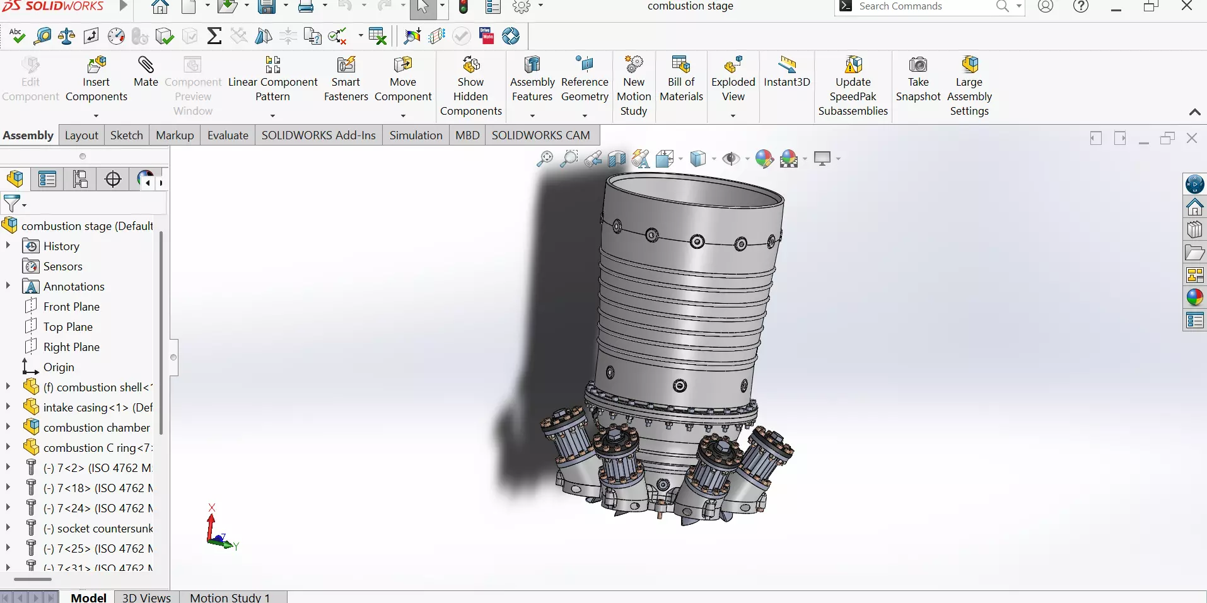Open the DimXpertManager crosshair tab
The height and width of the screenshot is (603, 1207).
pos(113,179)
